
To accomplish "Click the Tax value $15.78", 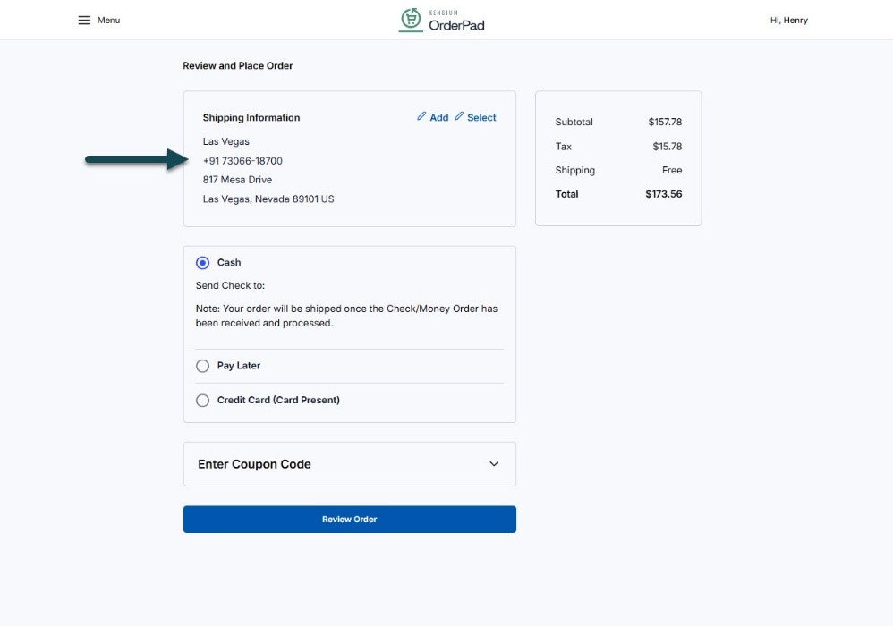I will click(x=667, y=147).
